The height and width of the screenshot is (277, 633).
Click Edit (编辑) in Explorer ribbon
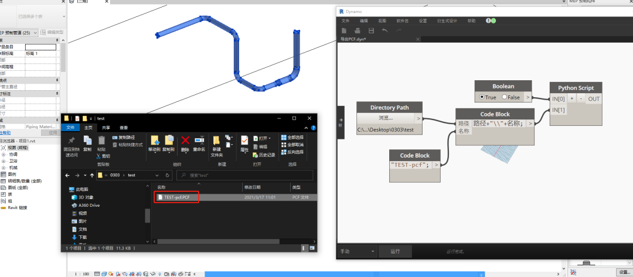(260, 147)
